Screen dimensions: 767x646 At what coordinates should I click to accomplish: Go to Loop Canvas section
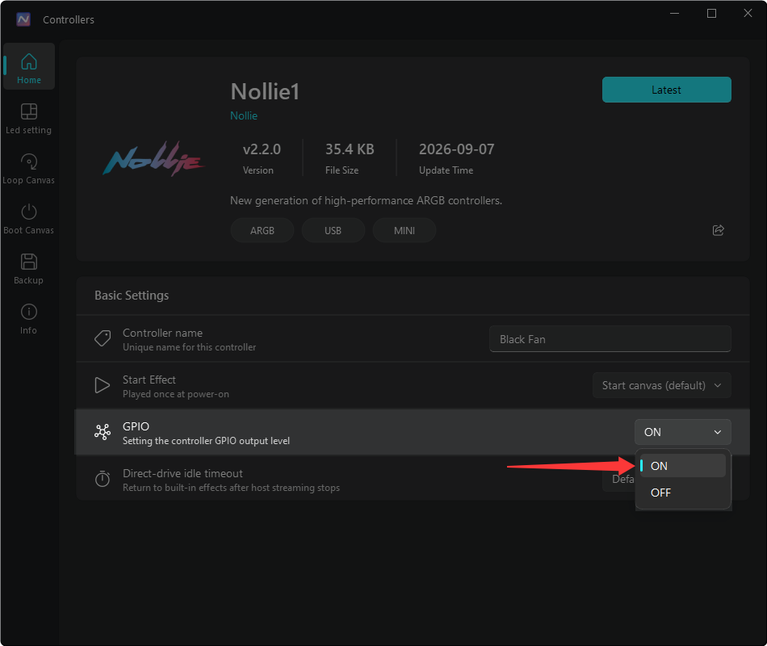point(29,168)
